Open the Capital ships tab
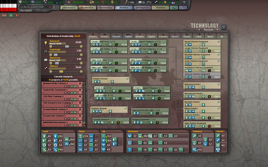The image size is (268, 167). coord(128,35)
